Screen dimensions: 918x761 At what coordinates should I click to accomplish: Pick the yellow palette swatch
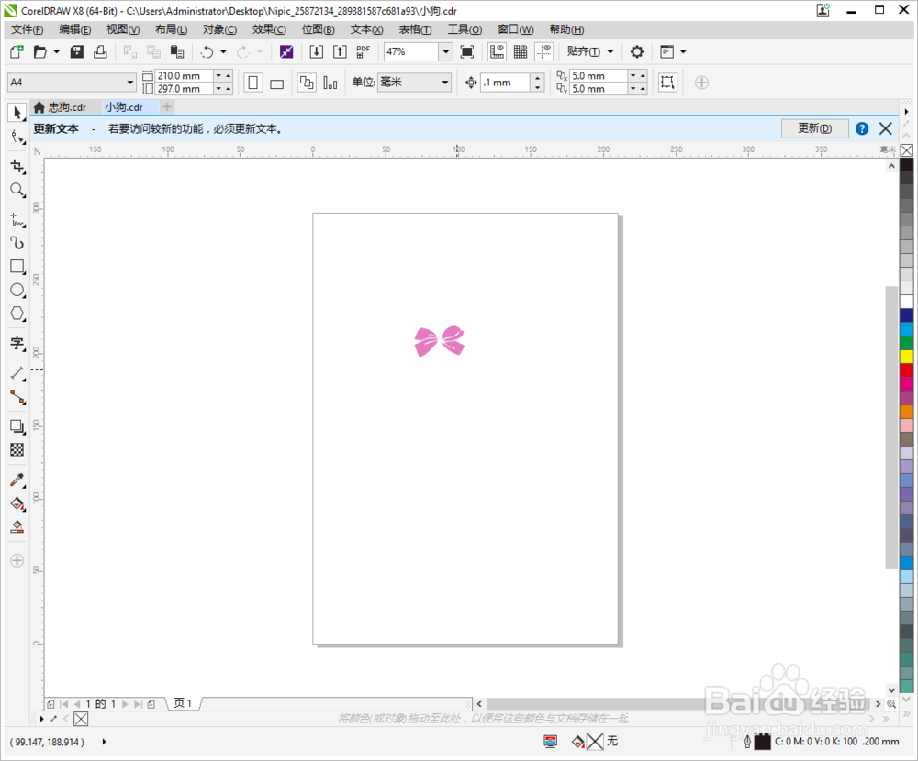[906, 357]
